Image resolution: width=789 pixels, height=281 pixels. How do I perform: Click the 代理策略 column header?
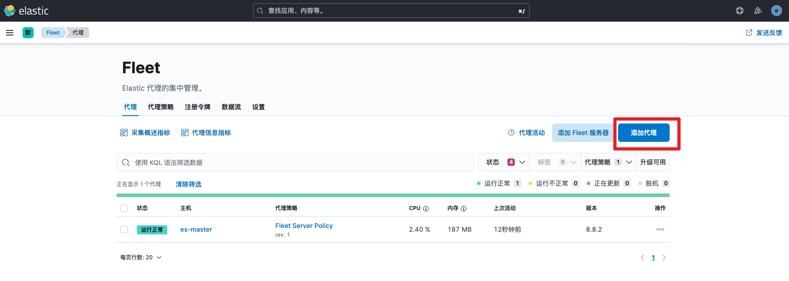tap(286, 208)
